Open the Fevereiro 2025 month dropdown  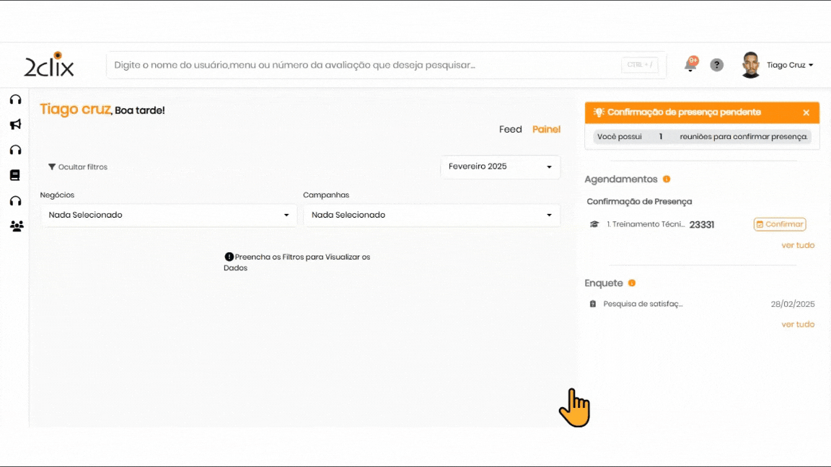pyautogui.click(x=500, y=166)
